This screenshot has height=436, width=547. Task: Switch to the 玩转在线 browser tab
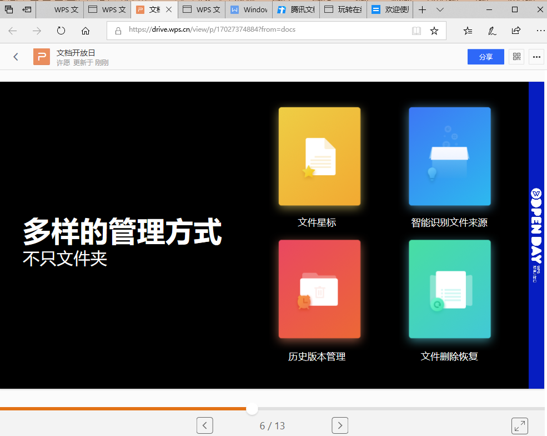(344, 10)
